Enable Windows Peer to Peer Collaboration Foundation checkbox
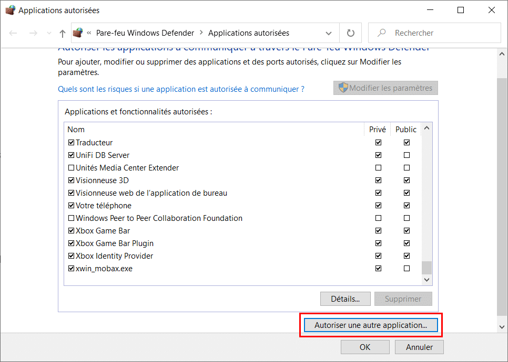The height and width of the screenshot is (362, 508). pyautogui.click(x=72, y=218)
